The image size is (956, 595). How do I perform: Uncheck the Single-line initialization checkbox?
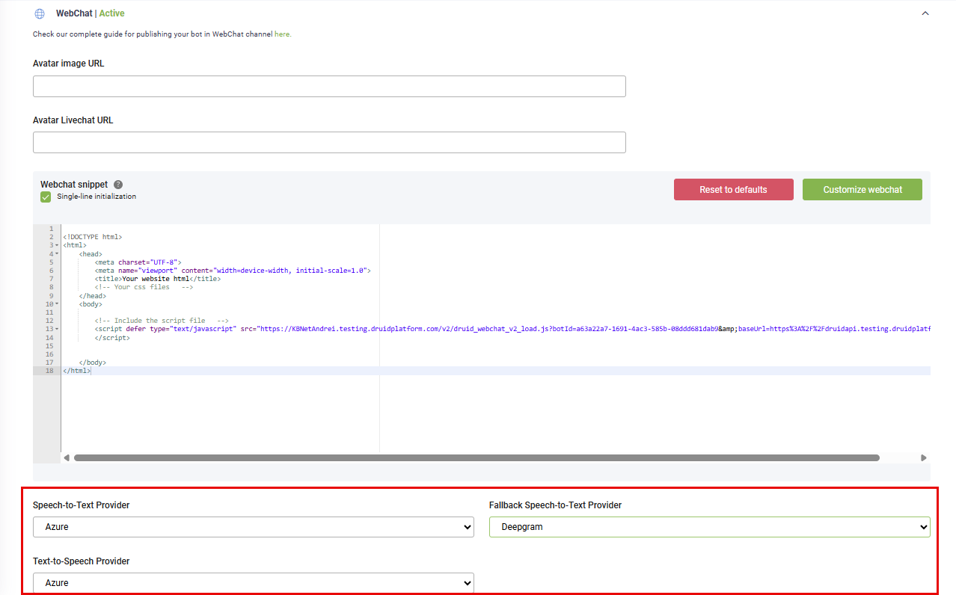point(46,197)
